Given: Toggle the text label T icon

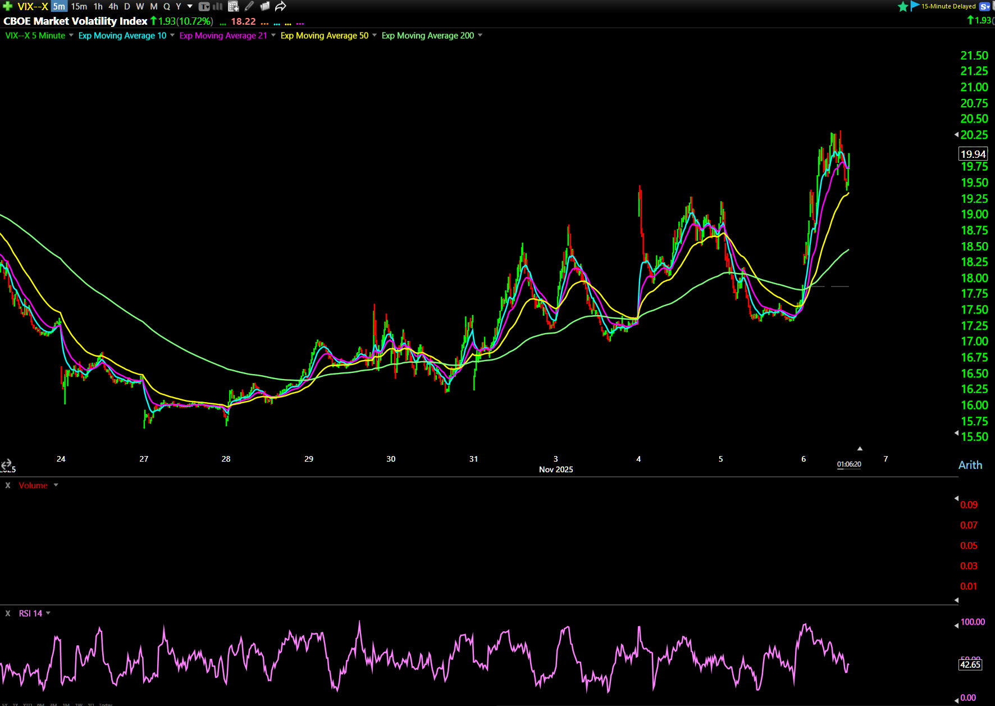Looking at the screenshot, I should (204, 7).
